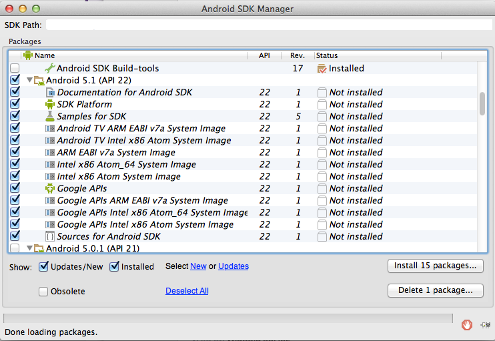495x341 pixels.
Task: Click the Google APIs Intel x86 Atom_64 System Image icon
Action: (x=50, y=212)
